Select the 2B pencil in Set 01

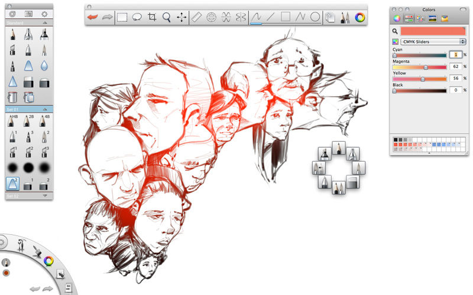coord(28,120)
